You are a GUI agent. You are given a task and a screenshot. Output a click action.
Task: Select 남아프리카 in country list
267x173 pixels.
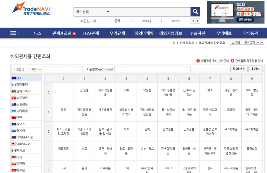click(x=26, y=91)
